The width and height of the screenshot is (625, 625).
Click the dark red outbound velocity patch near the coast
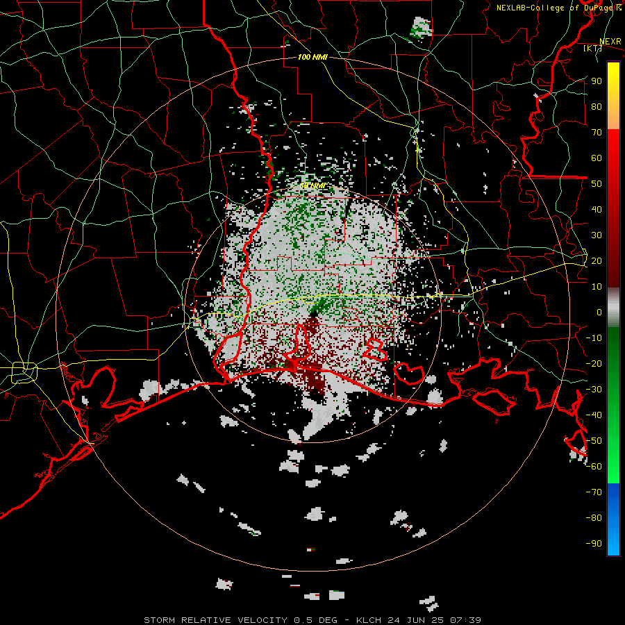pos(315,378)
